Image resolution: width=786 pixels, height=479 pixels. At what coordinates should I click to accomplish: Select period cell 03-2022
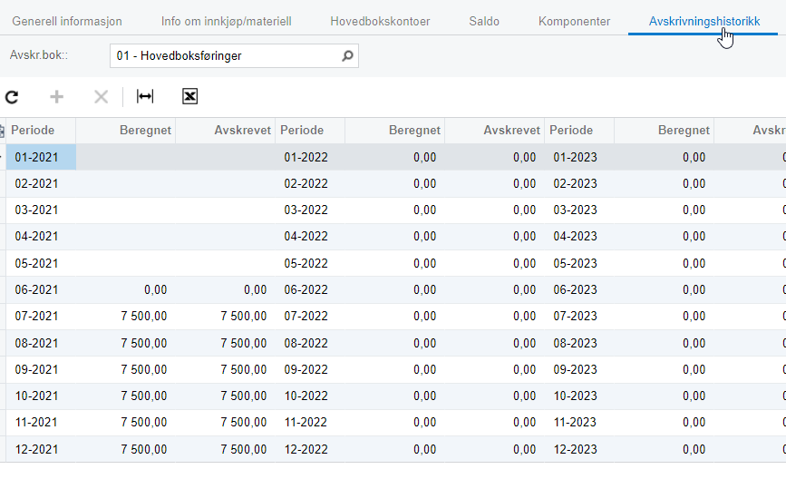pos(310,210)
